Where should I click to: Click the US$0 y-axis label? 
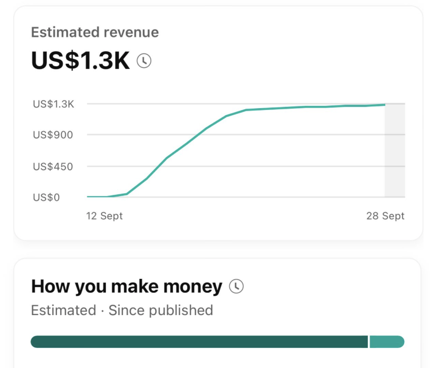pos(46,197)
